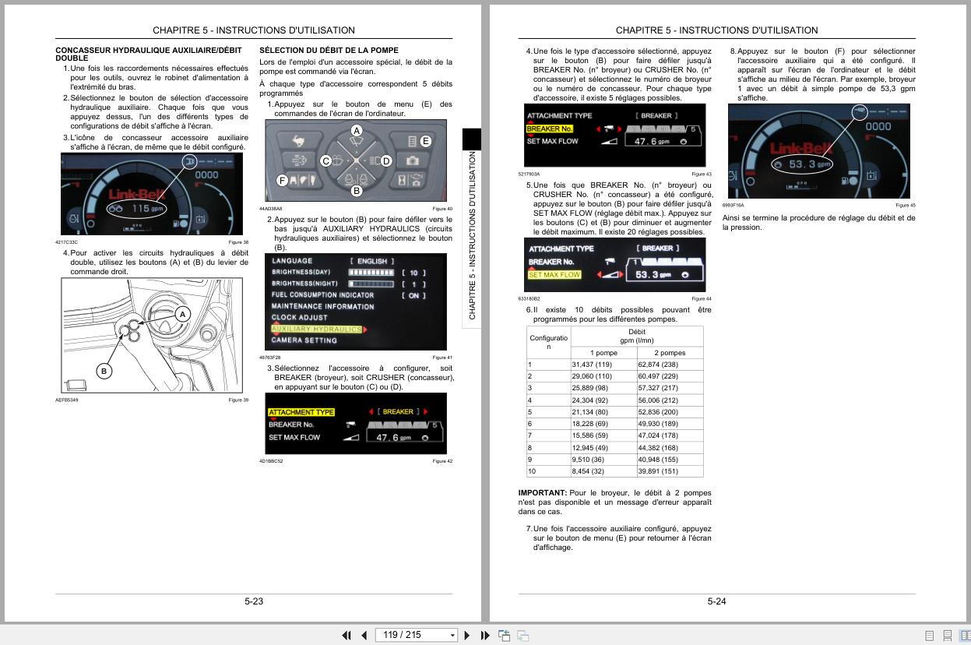The width and height of the screenshot is (971, 645).
Task: Go to the previous page
Action: tap(364, 635)
